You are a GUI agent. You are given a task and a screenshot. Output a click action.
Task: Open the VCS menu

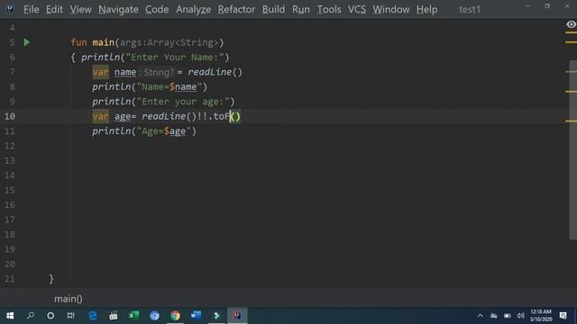coord(357,9)
